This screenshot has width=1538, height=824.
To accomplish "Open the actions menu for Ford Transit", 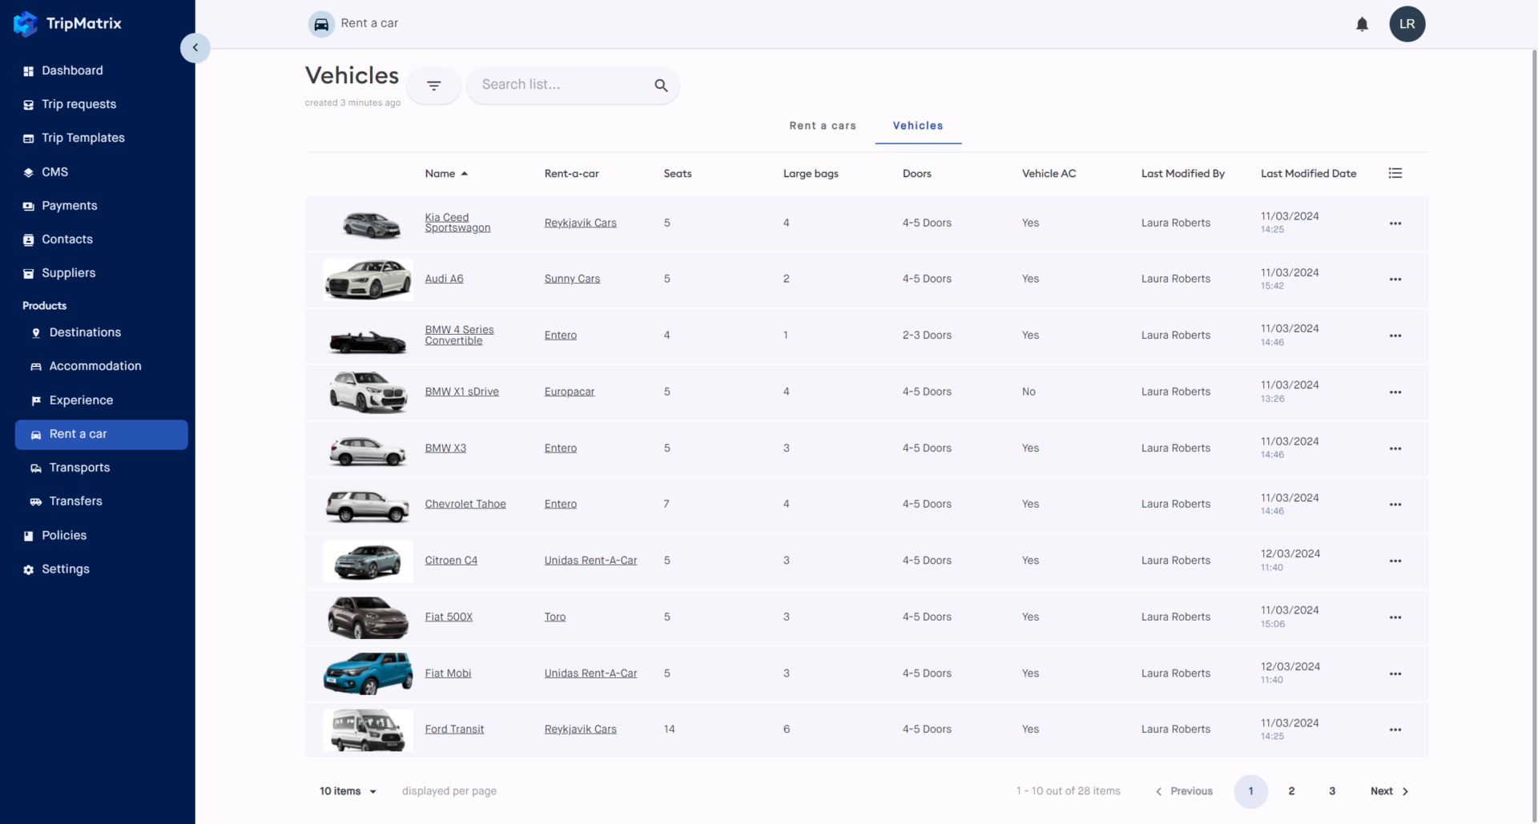I will [1395, 730].
